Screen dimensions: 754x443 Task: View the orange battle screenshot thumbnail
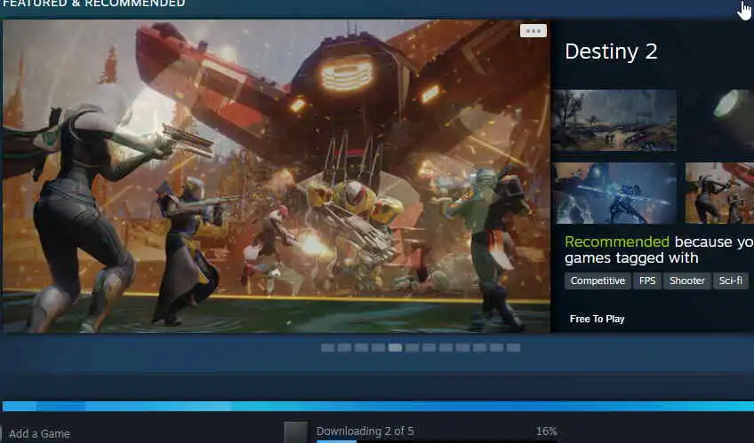719,193
